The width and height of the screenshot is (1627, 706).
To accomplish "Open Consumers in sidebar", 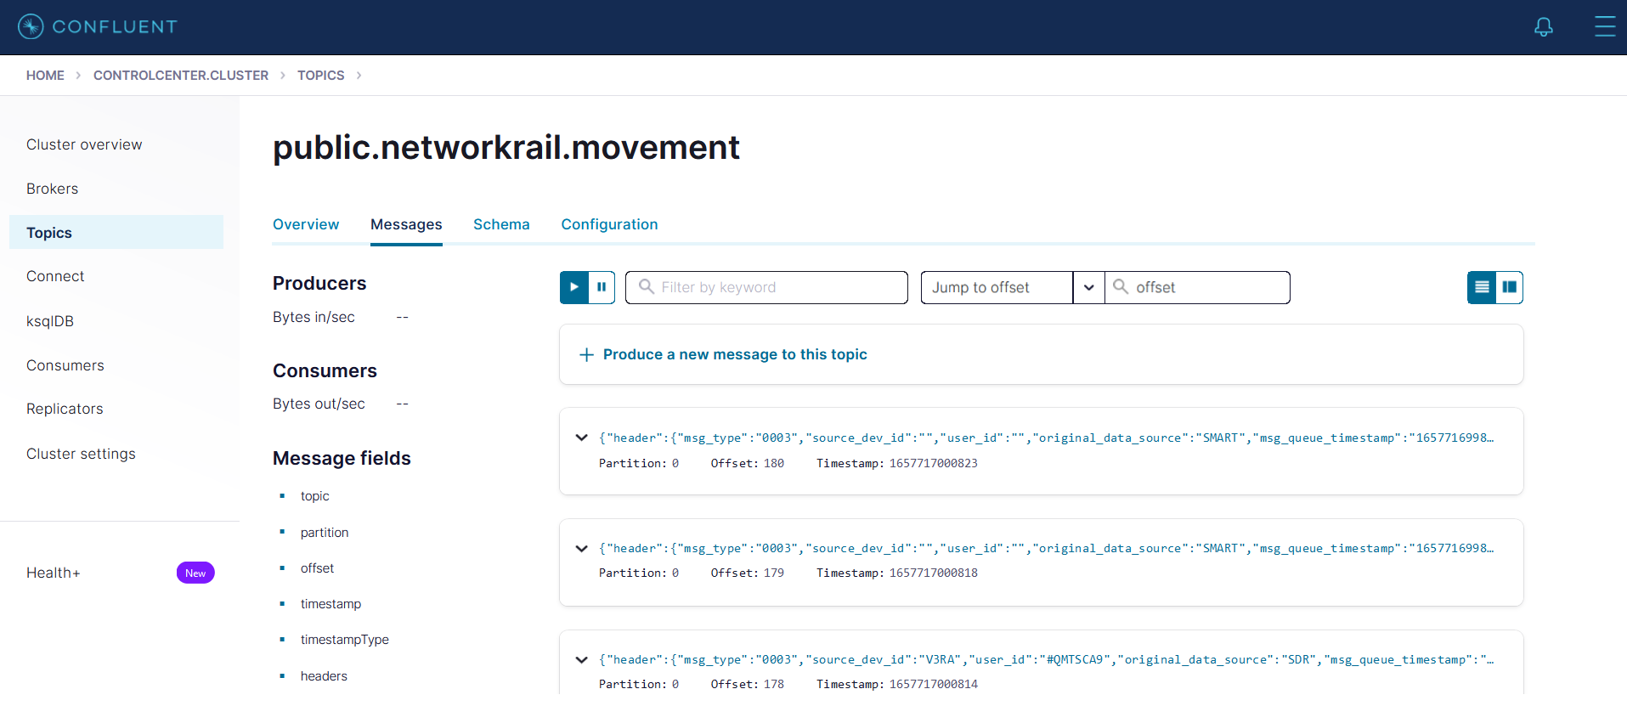I will pos(65,365).
